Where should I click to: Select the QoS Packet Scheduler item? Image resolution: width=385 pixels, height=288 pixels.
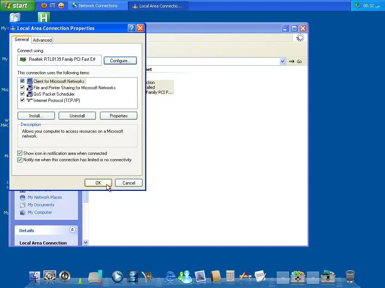coord(54,94)
